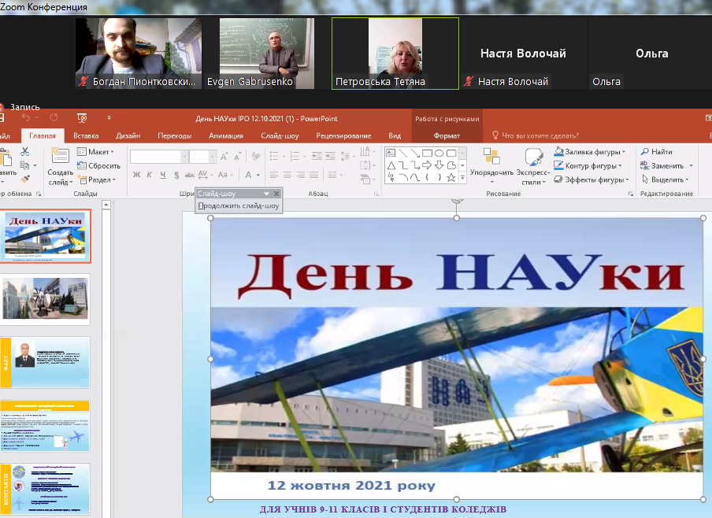Viewport: 712px width, 518px height.
Task: Click the Arrange (Упорядочить) icon
Action: coord(491,156)
